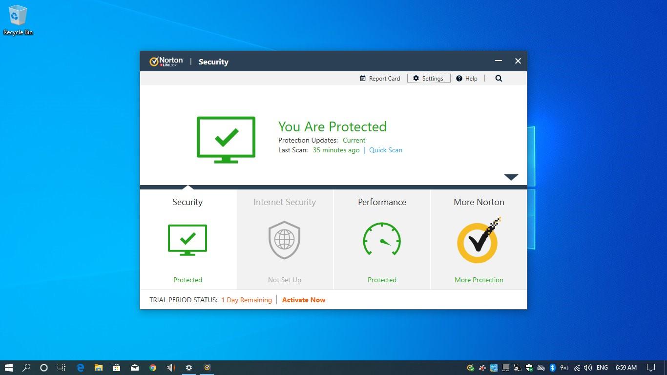This screenshot has height=375, width=667.
Task: Select the Internet Security tab
Action: pos(285,240)
